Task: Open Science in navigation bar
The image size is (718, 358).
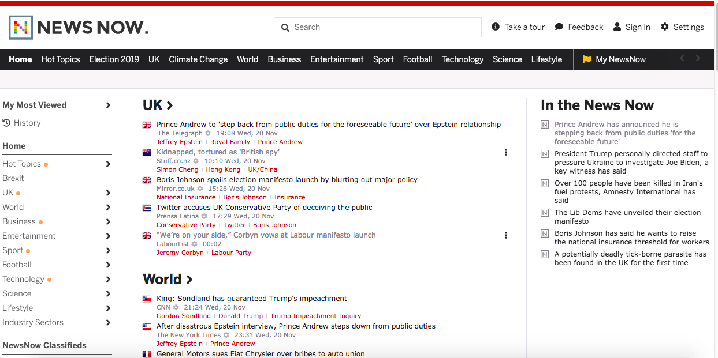Action: [x=507, y=59]
